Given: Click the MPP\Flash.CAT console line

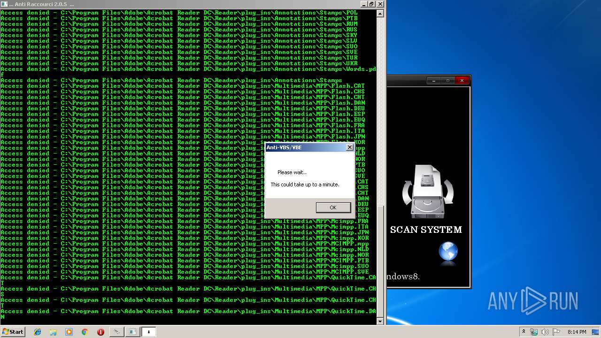Looking at the screenshot, I should click(183, 86).
